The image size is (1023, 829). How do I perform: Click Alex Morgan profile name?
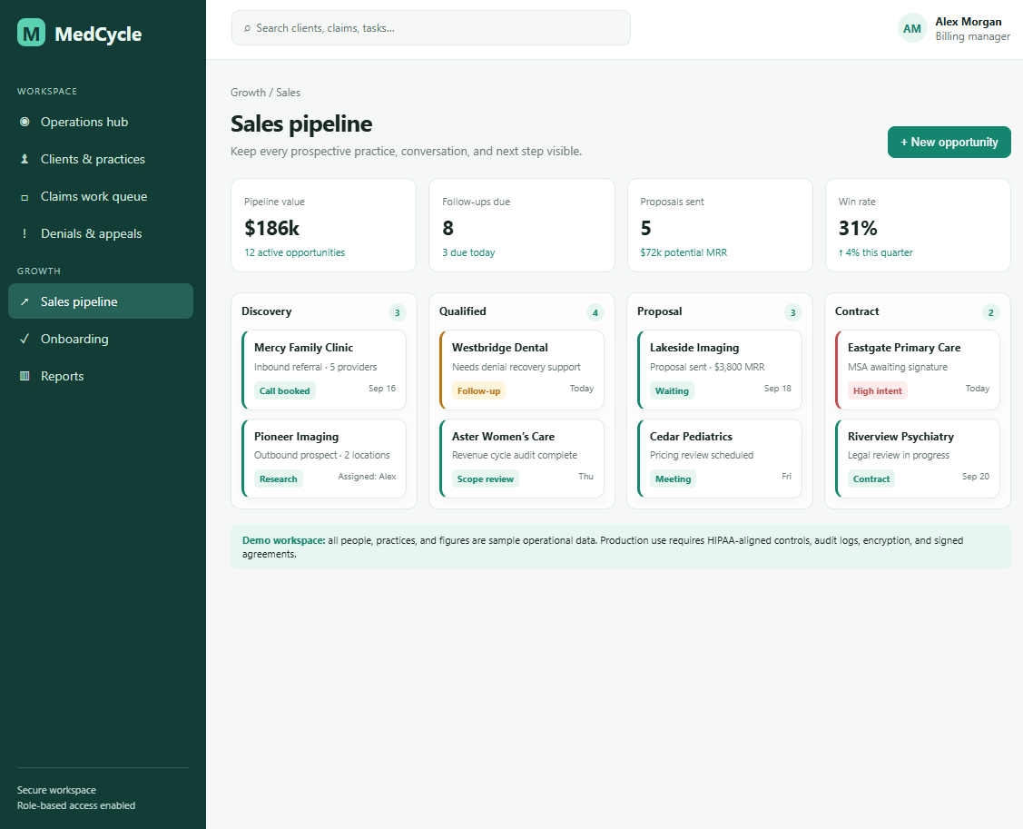point(969,22)
